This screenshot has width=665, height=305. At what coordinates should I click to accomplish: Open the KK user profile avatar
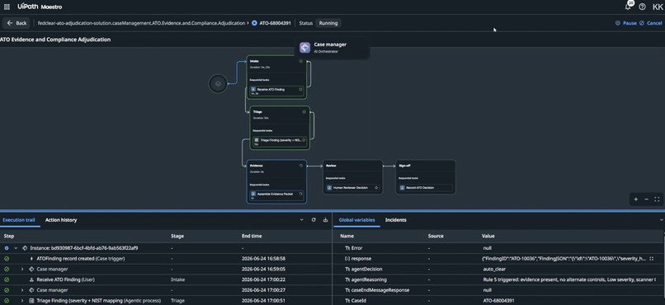point(658,7)
